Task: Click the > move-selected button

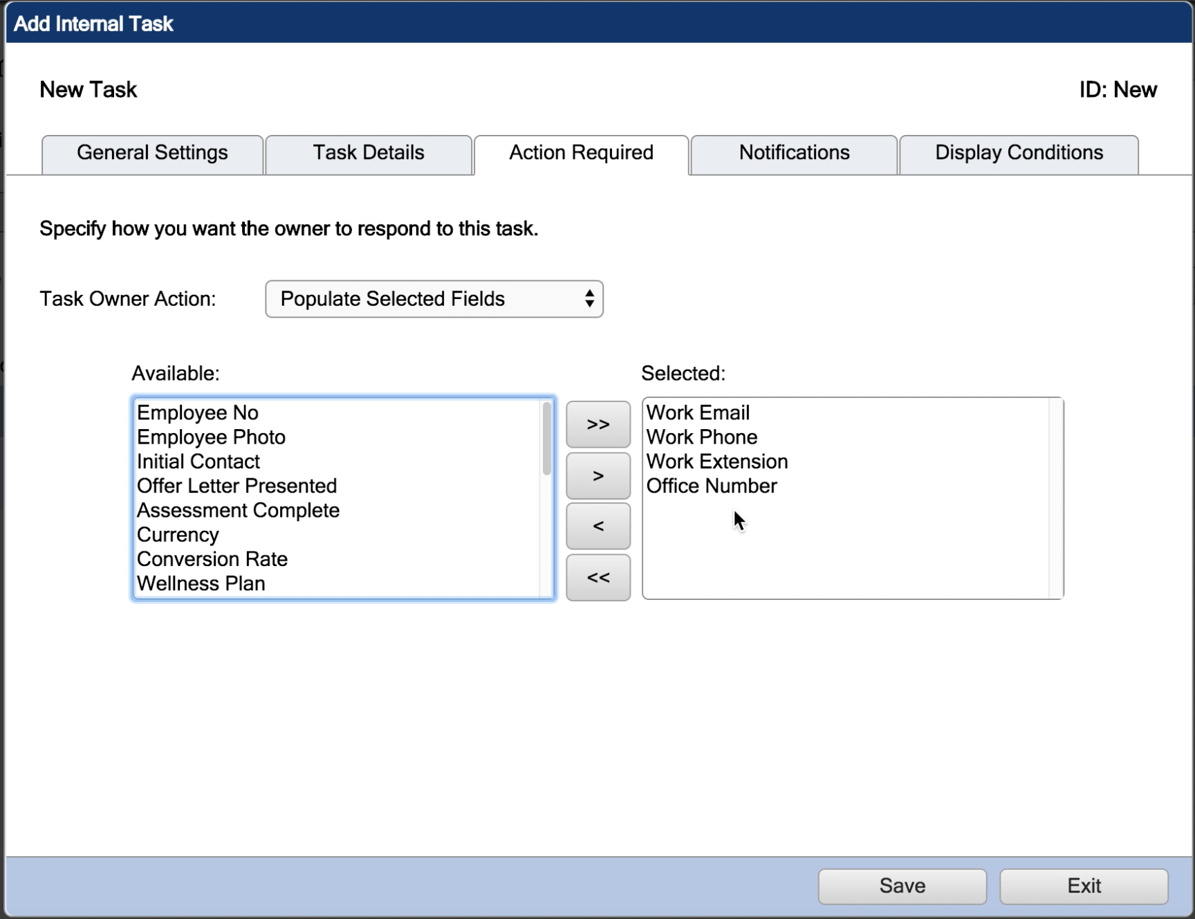Action: point(597,475)
